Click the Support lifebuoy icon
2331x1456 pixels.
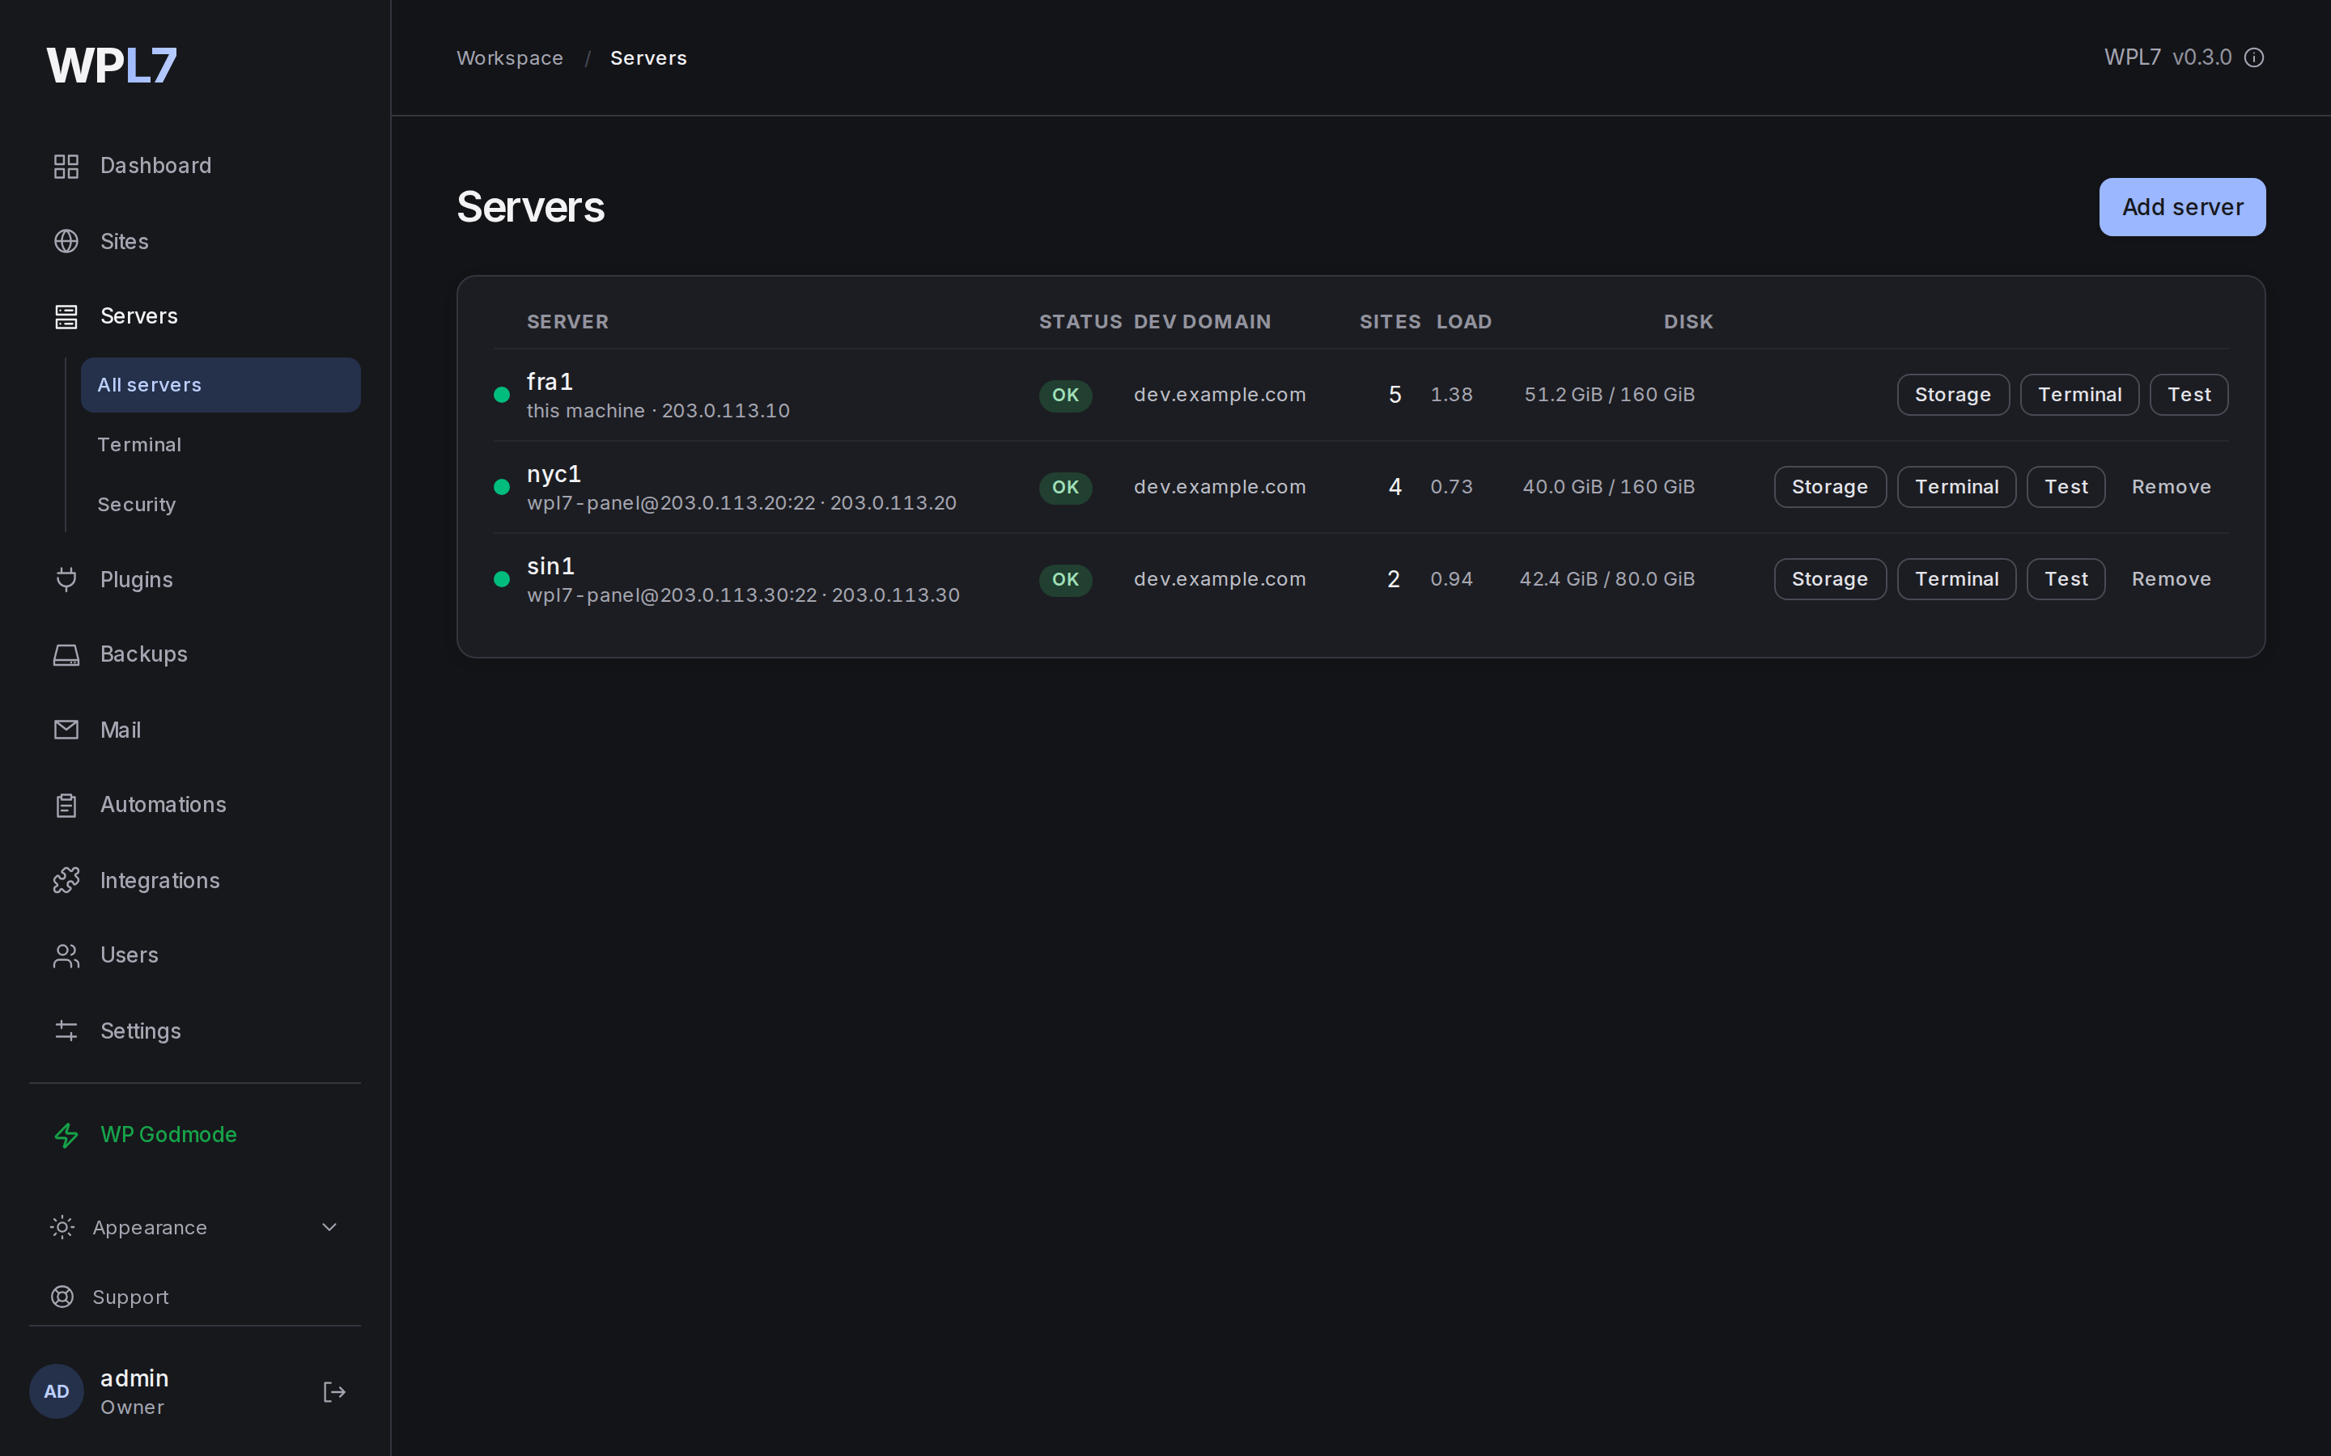coord(62,1296)
